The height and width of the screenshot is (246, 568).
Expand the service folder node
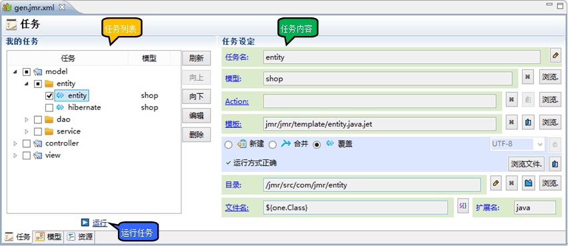click(27, 131)
